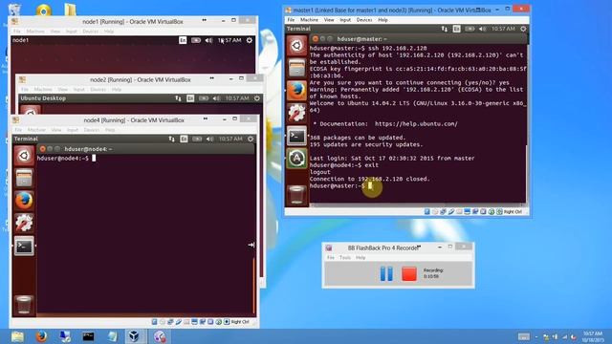Click Right Ctrl host key indicator in master1

tap(513, 212)
